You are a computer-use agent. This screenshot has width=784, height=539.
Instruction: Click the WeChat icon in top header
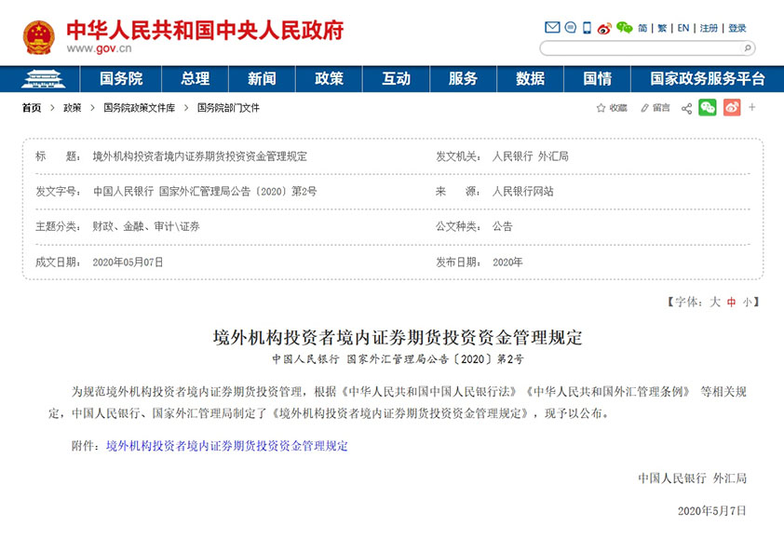pos(623,28)
